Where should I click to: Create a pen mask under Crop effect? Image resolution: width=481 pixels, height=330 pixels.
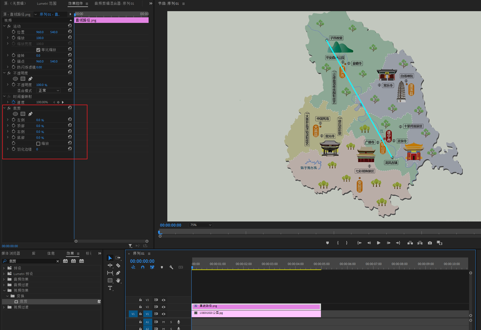point(30,114)
